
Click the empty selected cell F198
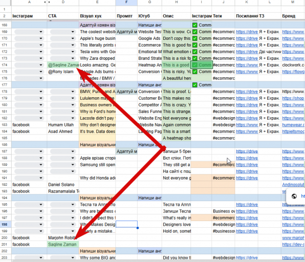(x=126, y=224)
